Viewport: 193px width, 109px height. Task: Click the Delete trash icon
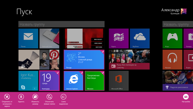(x=21, y=97)
